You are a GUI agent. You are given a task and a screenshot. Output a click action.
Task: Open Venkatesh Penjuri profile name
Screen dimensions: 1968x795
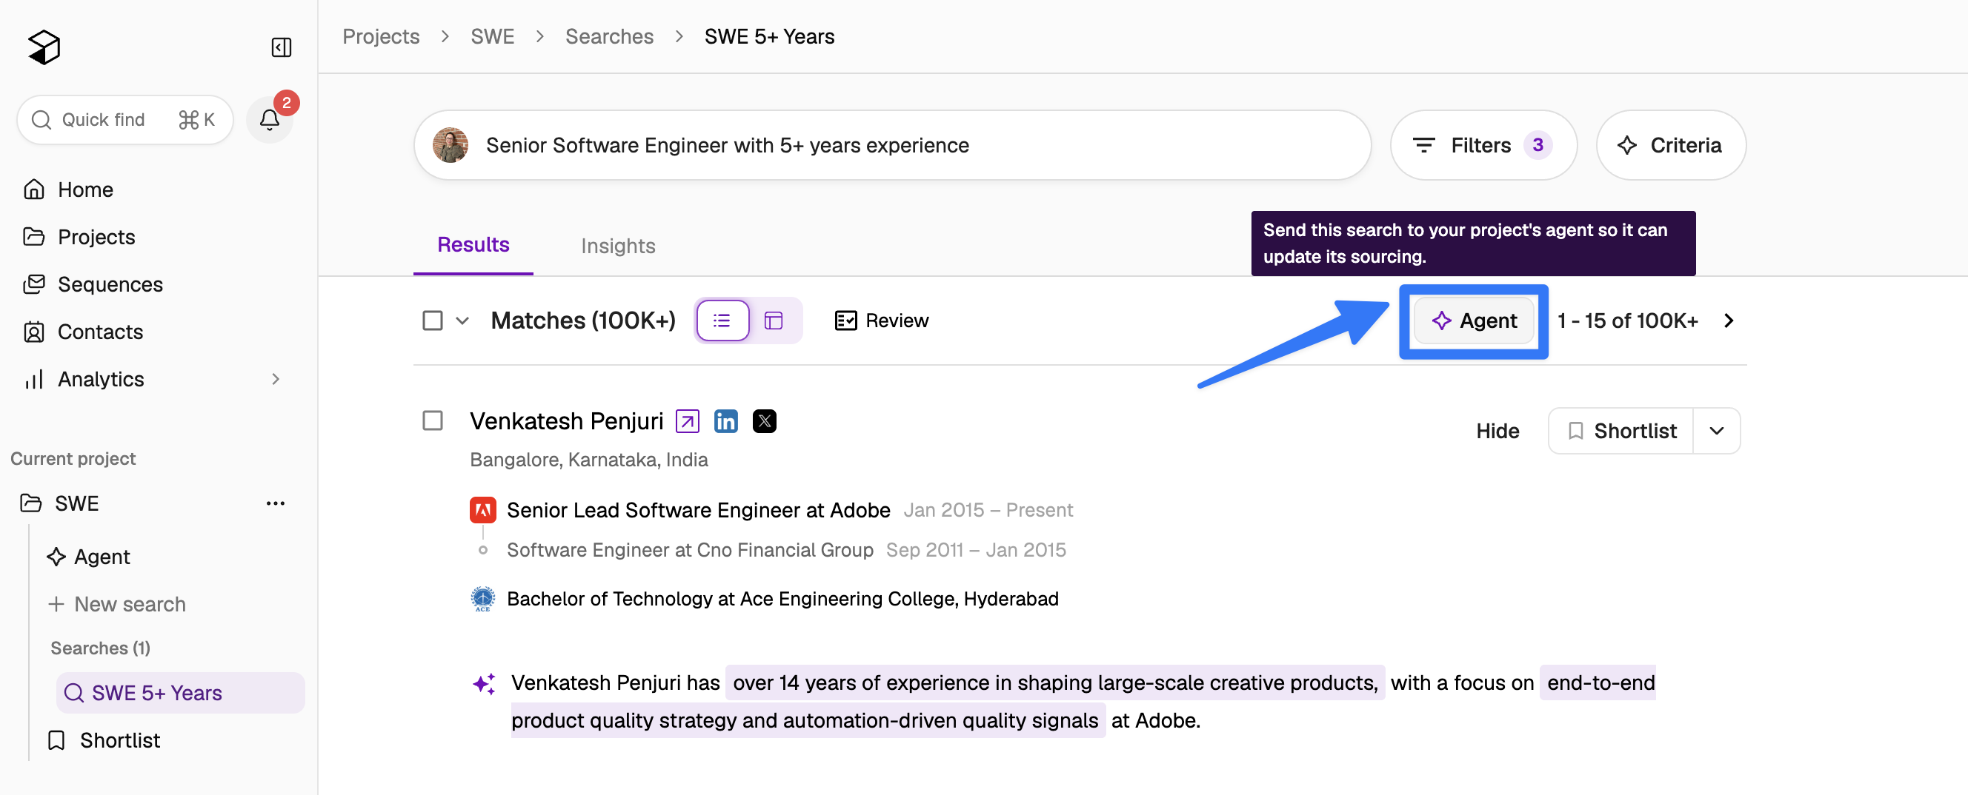(x=566, y=420)
